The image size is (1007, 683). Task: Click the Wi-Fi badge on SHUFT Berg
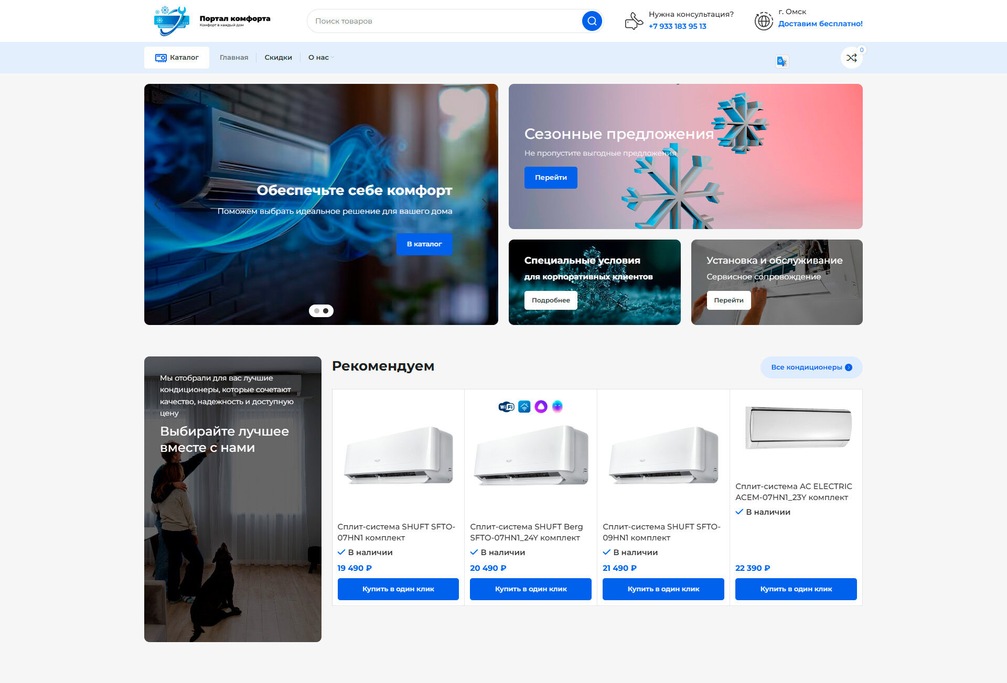(x=506, y=407)
